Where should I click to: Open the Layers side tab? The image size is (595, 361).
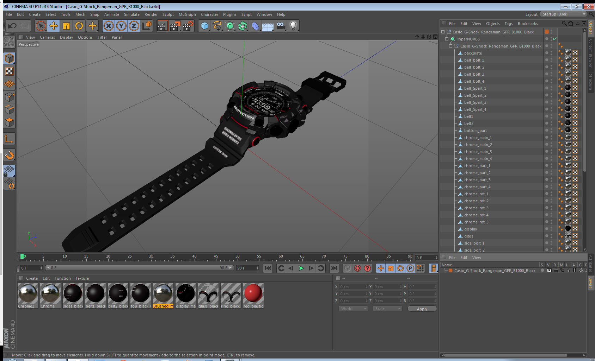click(x=591, y=283)
